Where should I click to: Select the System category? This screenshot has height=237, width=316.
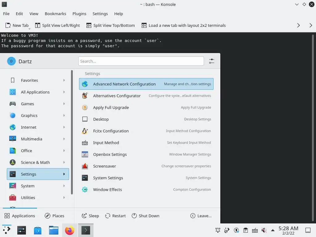(x=38, y=186)
